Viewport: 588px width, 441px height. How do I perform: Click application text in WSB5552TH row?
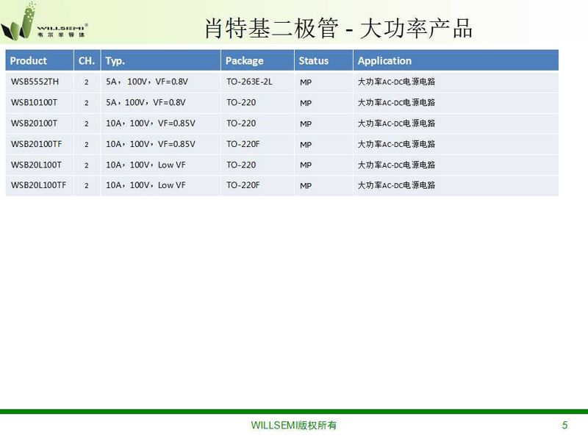coord(396,82)
